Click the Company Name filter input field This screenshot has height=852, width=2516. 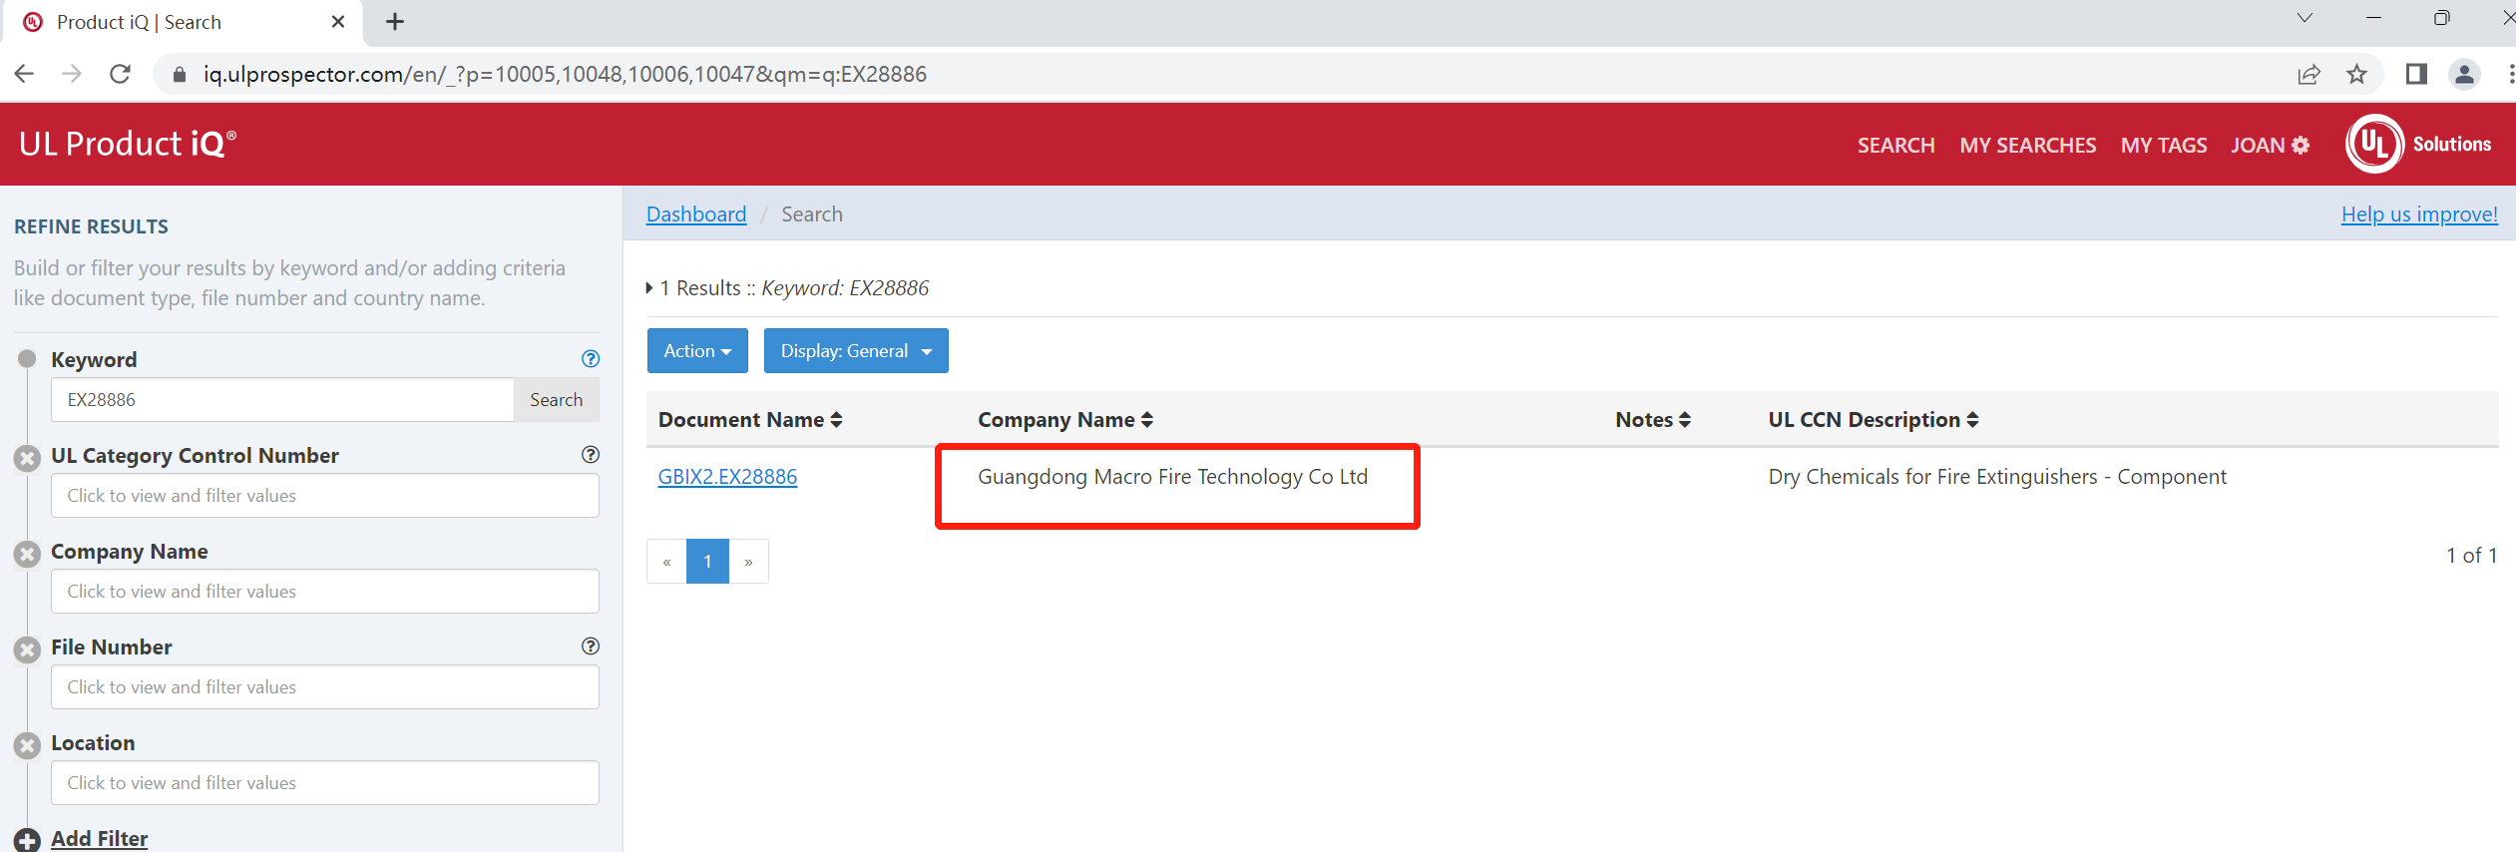325,592
